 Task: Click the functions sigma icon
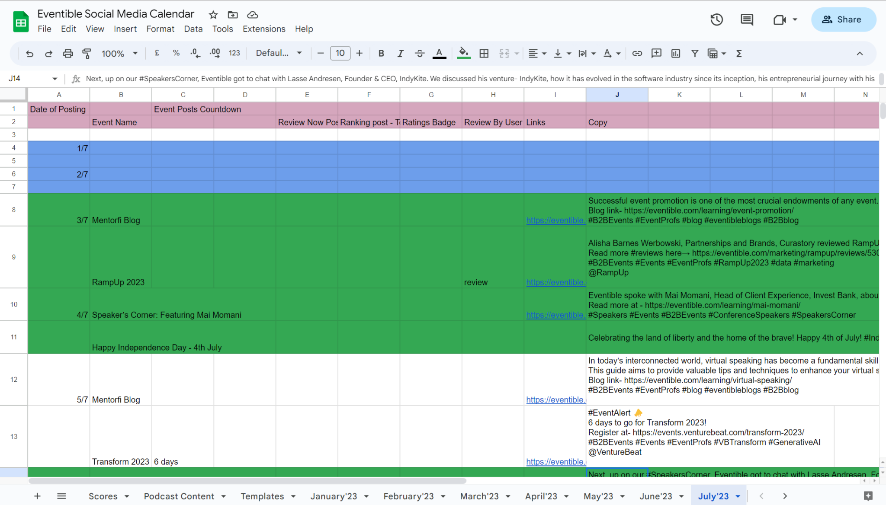pos(739,53)
